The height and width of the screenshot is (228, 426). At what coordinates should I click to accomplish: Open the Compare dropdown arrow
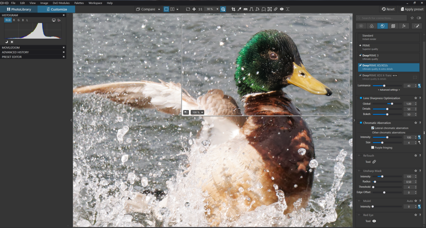[x=159, y=9]
